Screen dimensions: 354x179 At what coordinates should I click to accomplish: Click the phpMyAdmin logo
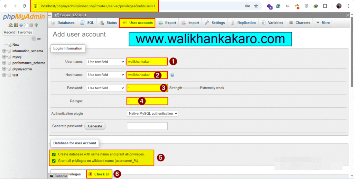click(x=24, y=17)
